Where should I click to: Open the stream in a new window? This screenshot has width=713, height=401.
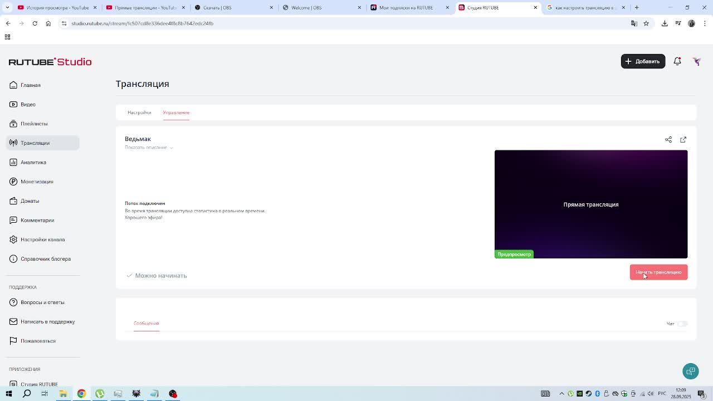[x=683, y=140]
